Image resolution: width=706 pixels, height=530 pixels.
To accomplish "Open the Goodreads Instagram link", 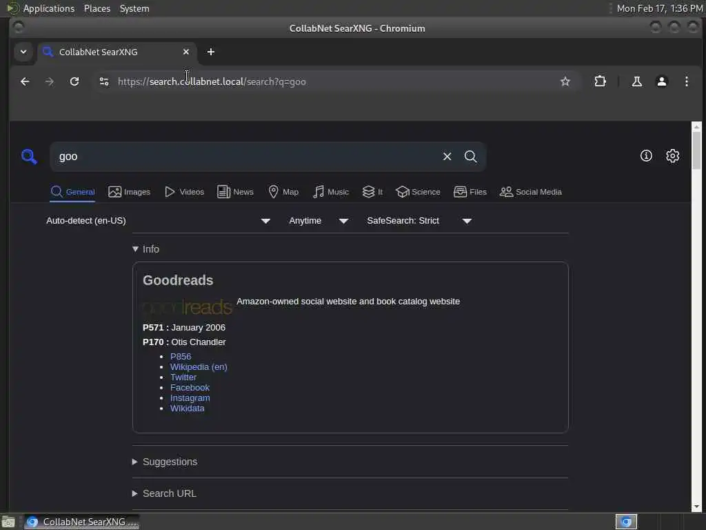I will (190, 398).
